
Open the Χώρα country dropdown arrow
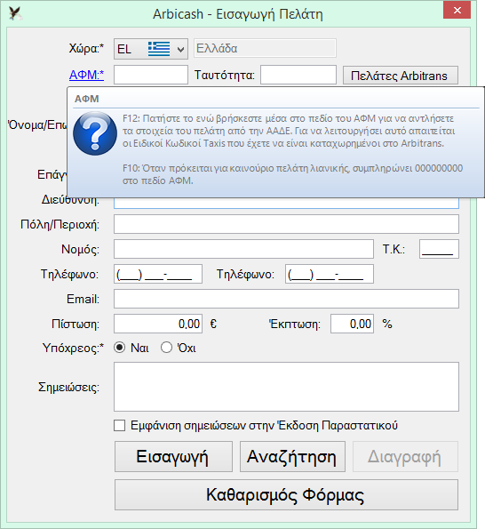point(180,49)
